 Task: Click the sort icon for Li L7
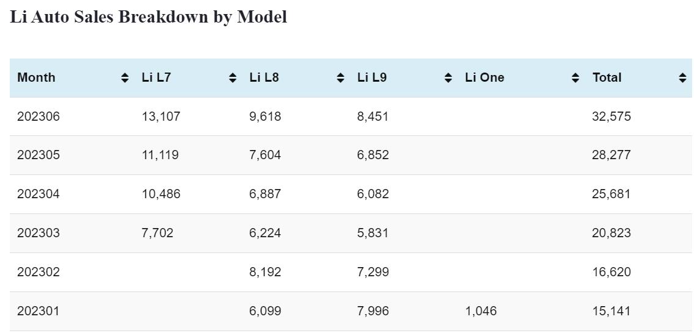click(x=232, y=77)
